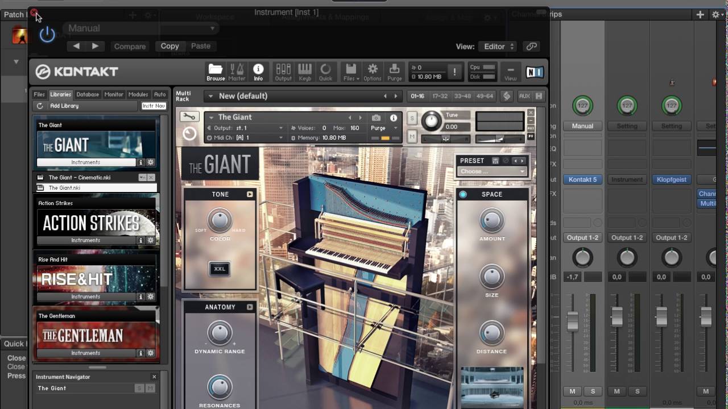The width and height of the screenshot is (728, 409).
Task: Open the Preset Choose dropdown
Action: point(493,172)
